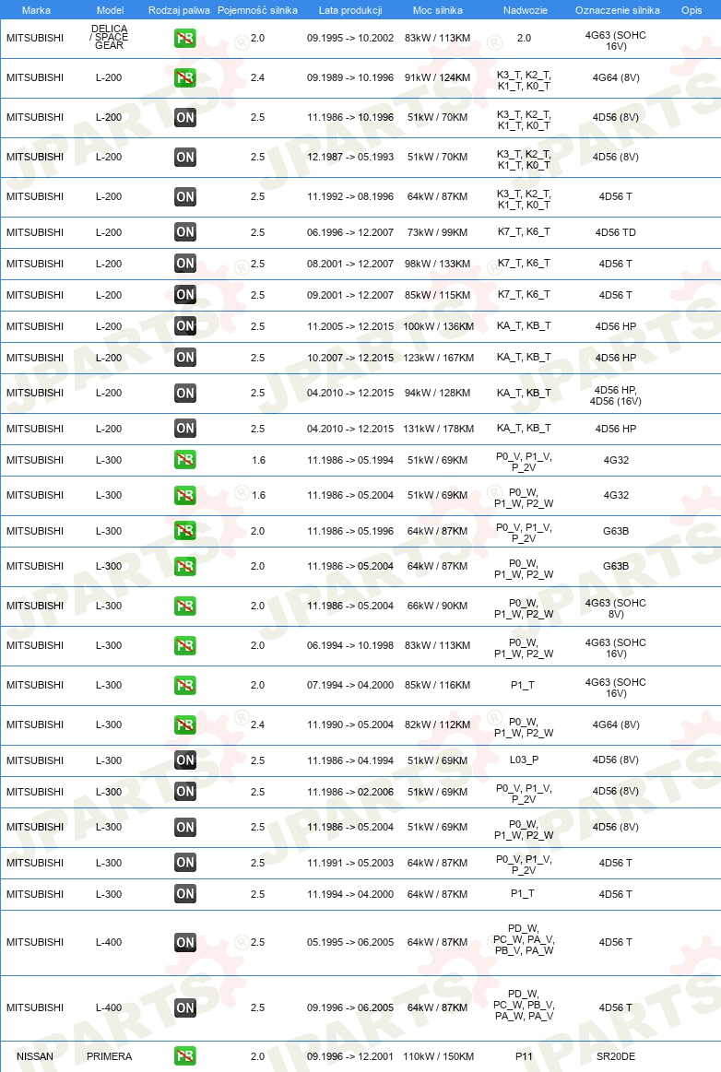721x1072 pixels.
Task: Click the PB fuel icon in the 66kW / 90KM row
Action: (184, 606)
